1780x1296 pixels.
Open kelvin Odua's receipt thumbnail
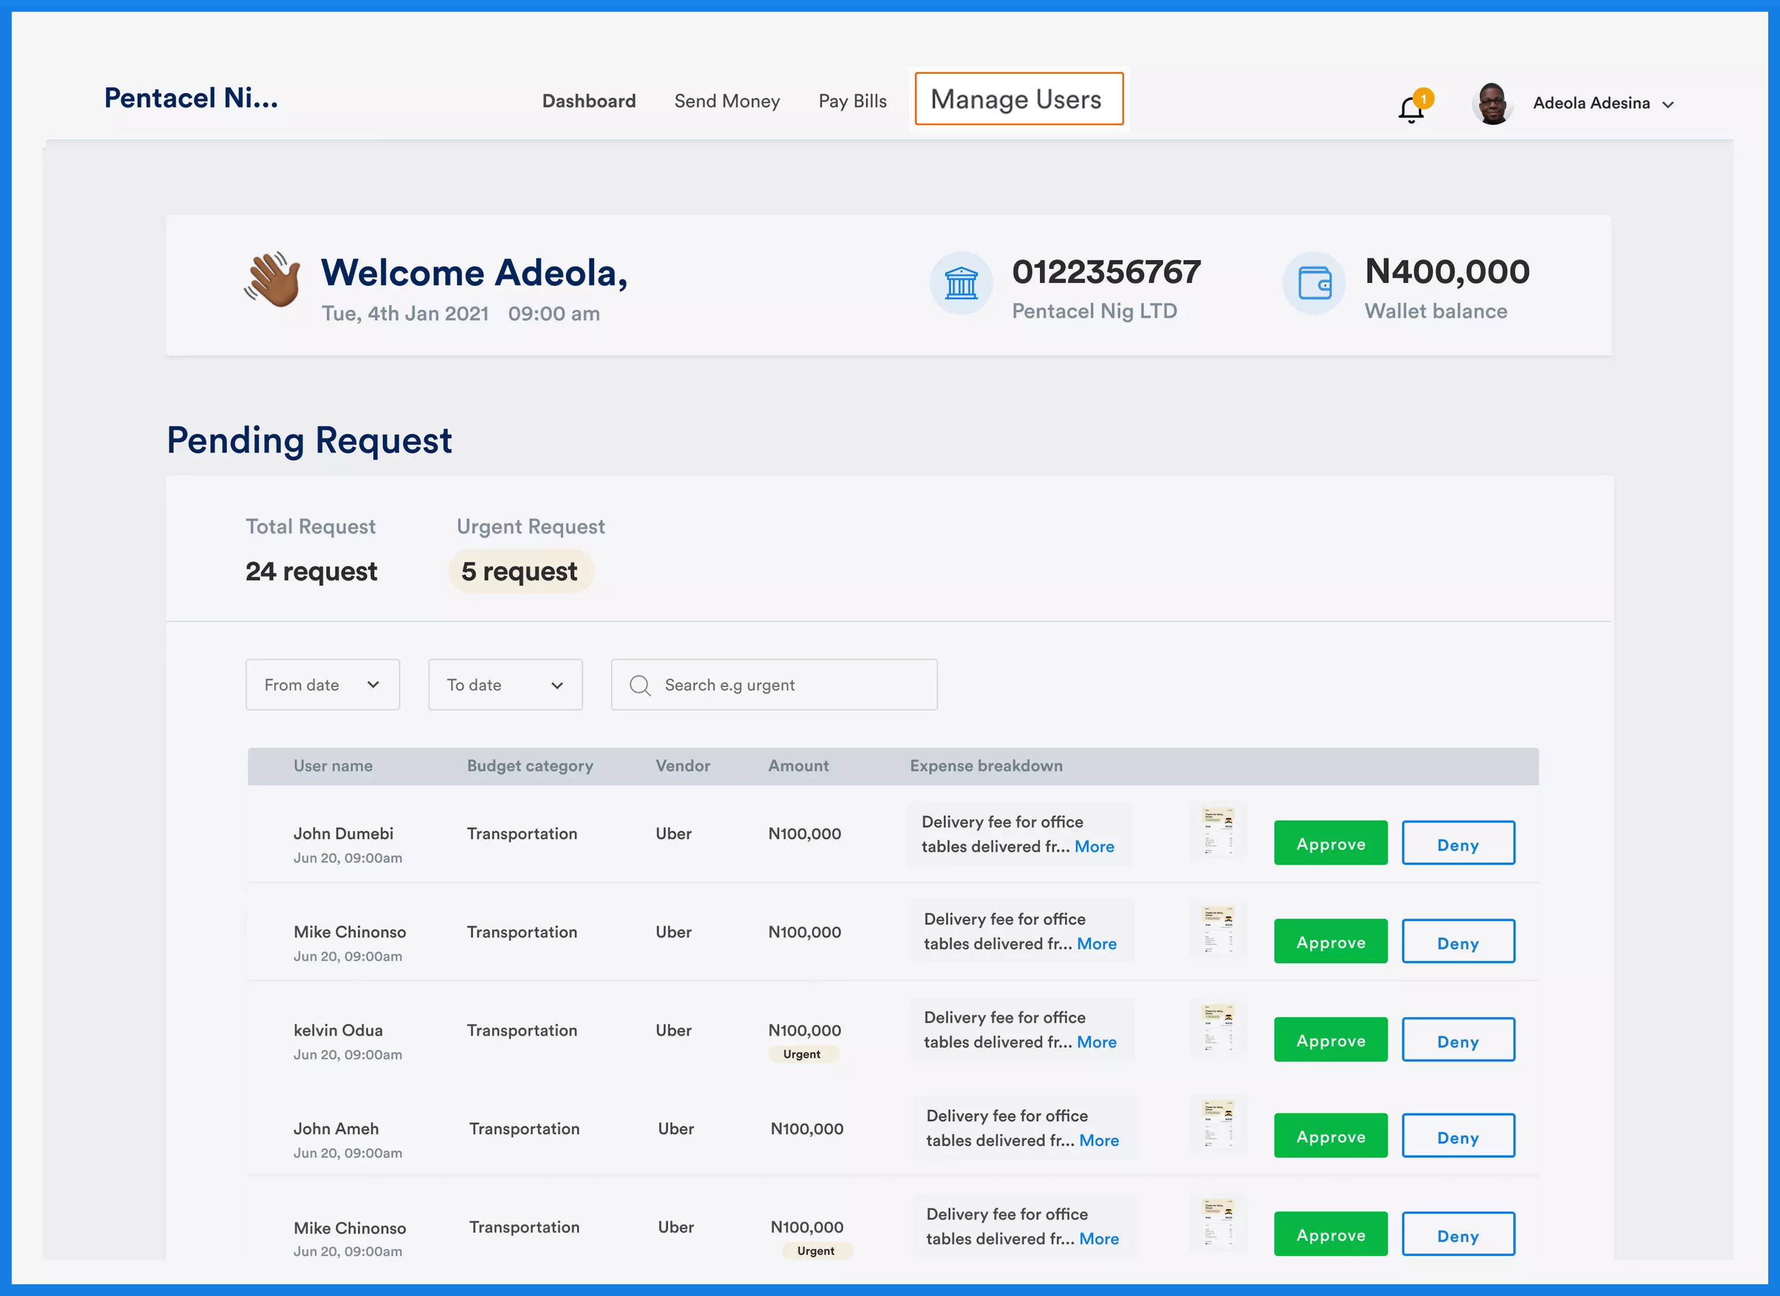[1218, 1028]
